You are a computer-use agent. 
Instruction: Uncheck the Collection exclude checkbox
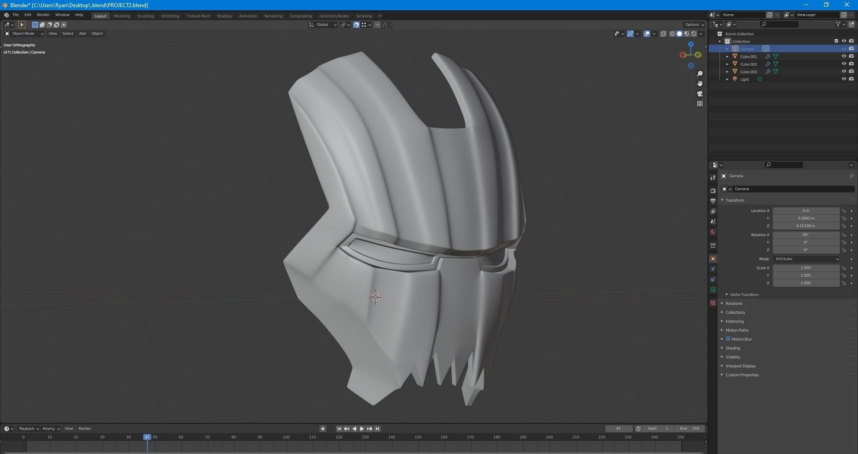(836, 41)
